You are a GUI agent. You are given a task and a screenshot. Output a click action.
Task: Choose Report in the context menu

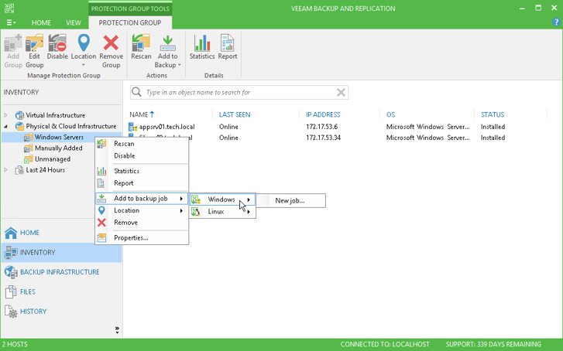tap(142, 183)
